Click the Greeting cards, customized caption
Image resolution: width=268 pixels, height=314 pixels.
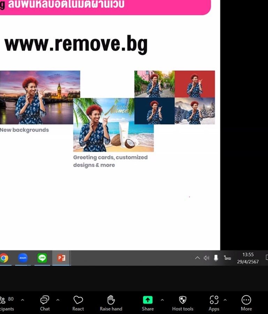(110, 161)
